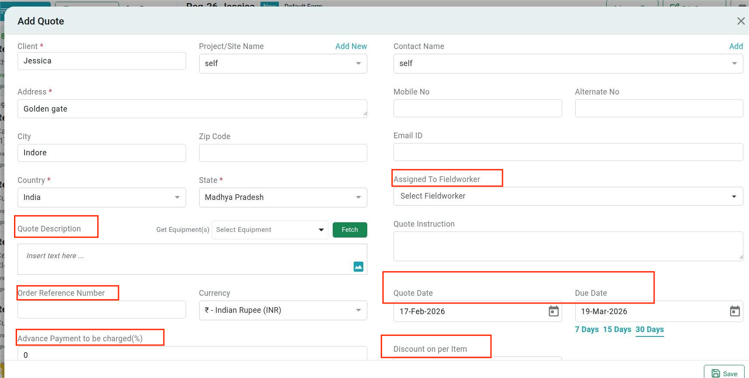Expand the State dropdown
Screen dimensions: 749x378
[x=283, y=197]
